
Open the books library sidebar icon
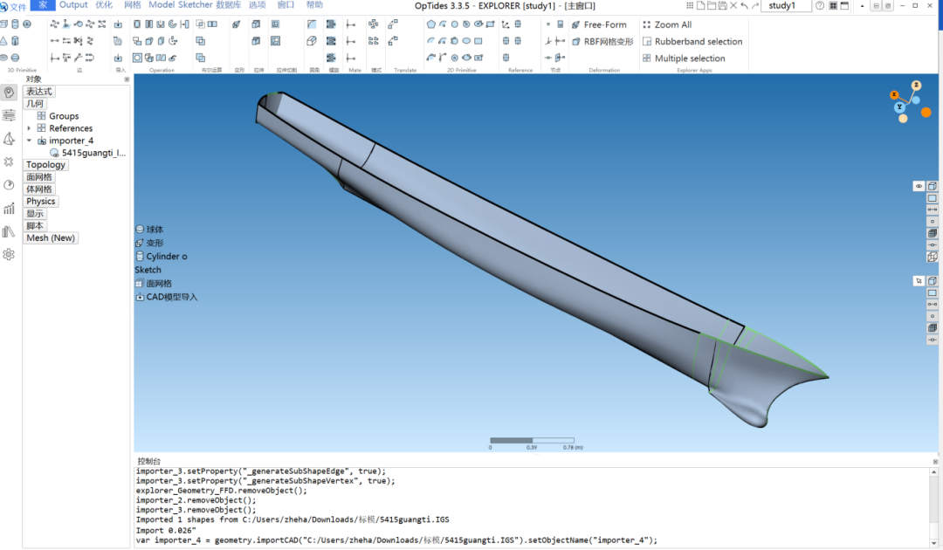click(x=9, y=231)
